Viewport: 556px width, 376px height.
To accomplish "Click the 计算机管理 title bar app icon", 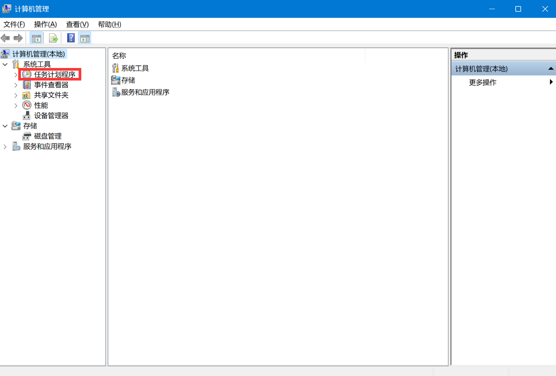I will point(7,9).
